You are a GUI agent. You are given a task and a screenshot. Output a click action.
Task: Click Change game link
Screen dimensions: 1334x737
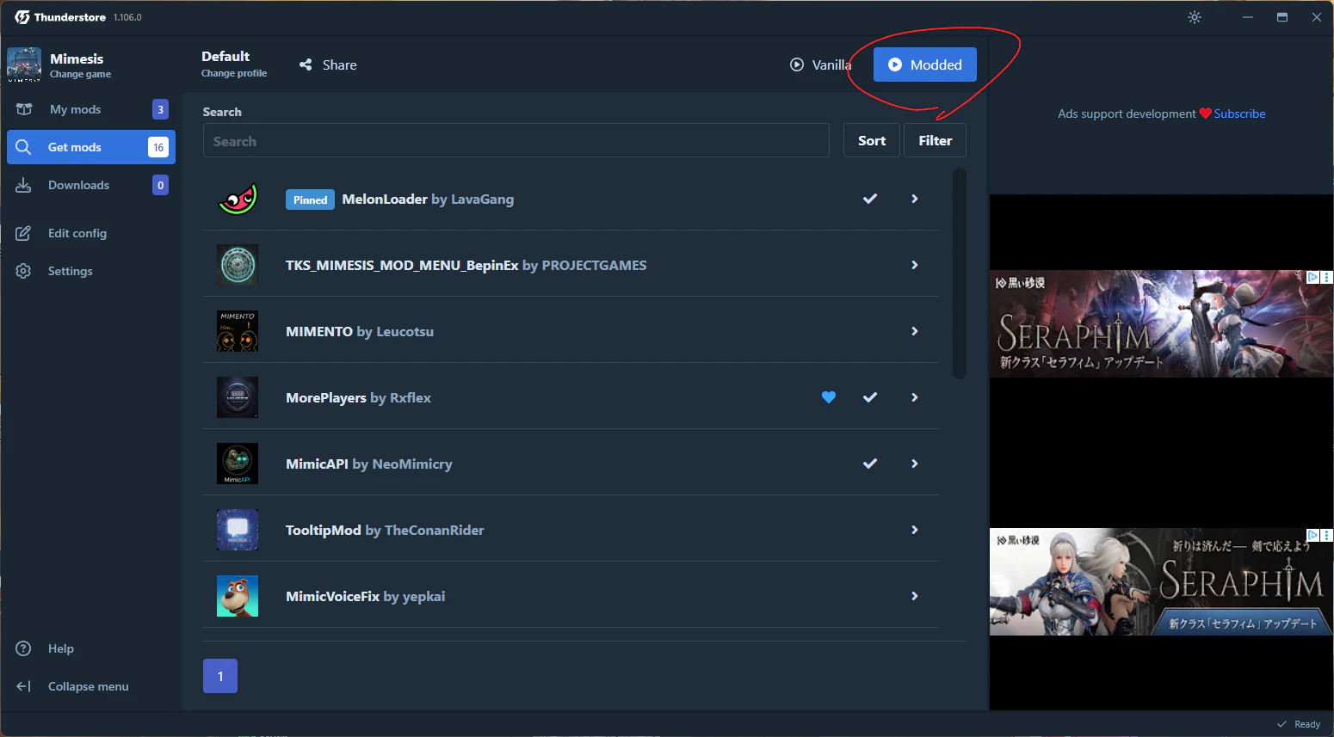80,74
